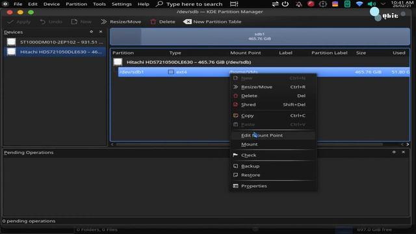Image resolution: width=416 pixels, height=234 pixels.
Task: Open the Wi-Fi network tray icon
Action: (359, 4)
